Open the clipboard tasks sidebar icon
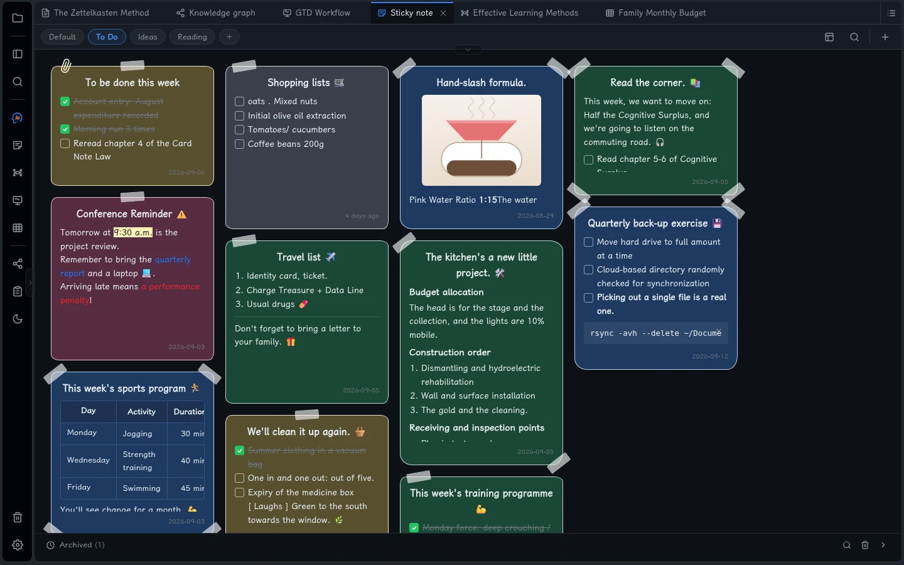Viewport: 904px width, 565px height. click(18, 291)
